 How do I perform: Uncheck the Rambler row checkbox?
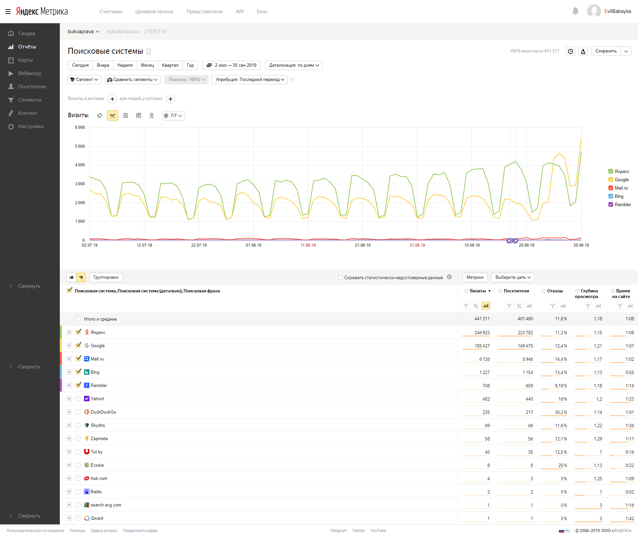click(78, 385)
